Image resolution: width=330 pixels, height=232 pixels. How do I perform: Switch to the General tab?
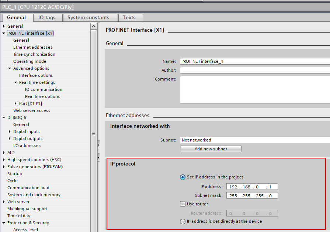click(x=17, y=17)
